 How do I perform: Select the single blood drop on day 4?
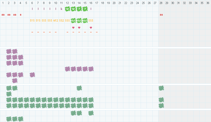point(21,15)
